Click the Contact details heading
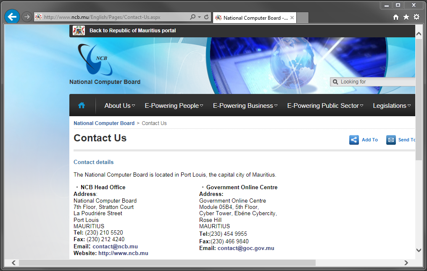 tap(93, 162)
